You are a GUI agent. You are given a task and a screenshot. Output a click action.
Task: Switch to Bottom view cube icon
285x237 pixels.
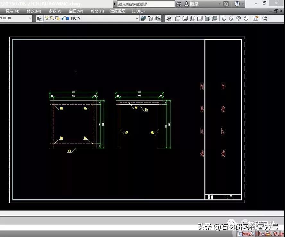coord(185,18)
